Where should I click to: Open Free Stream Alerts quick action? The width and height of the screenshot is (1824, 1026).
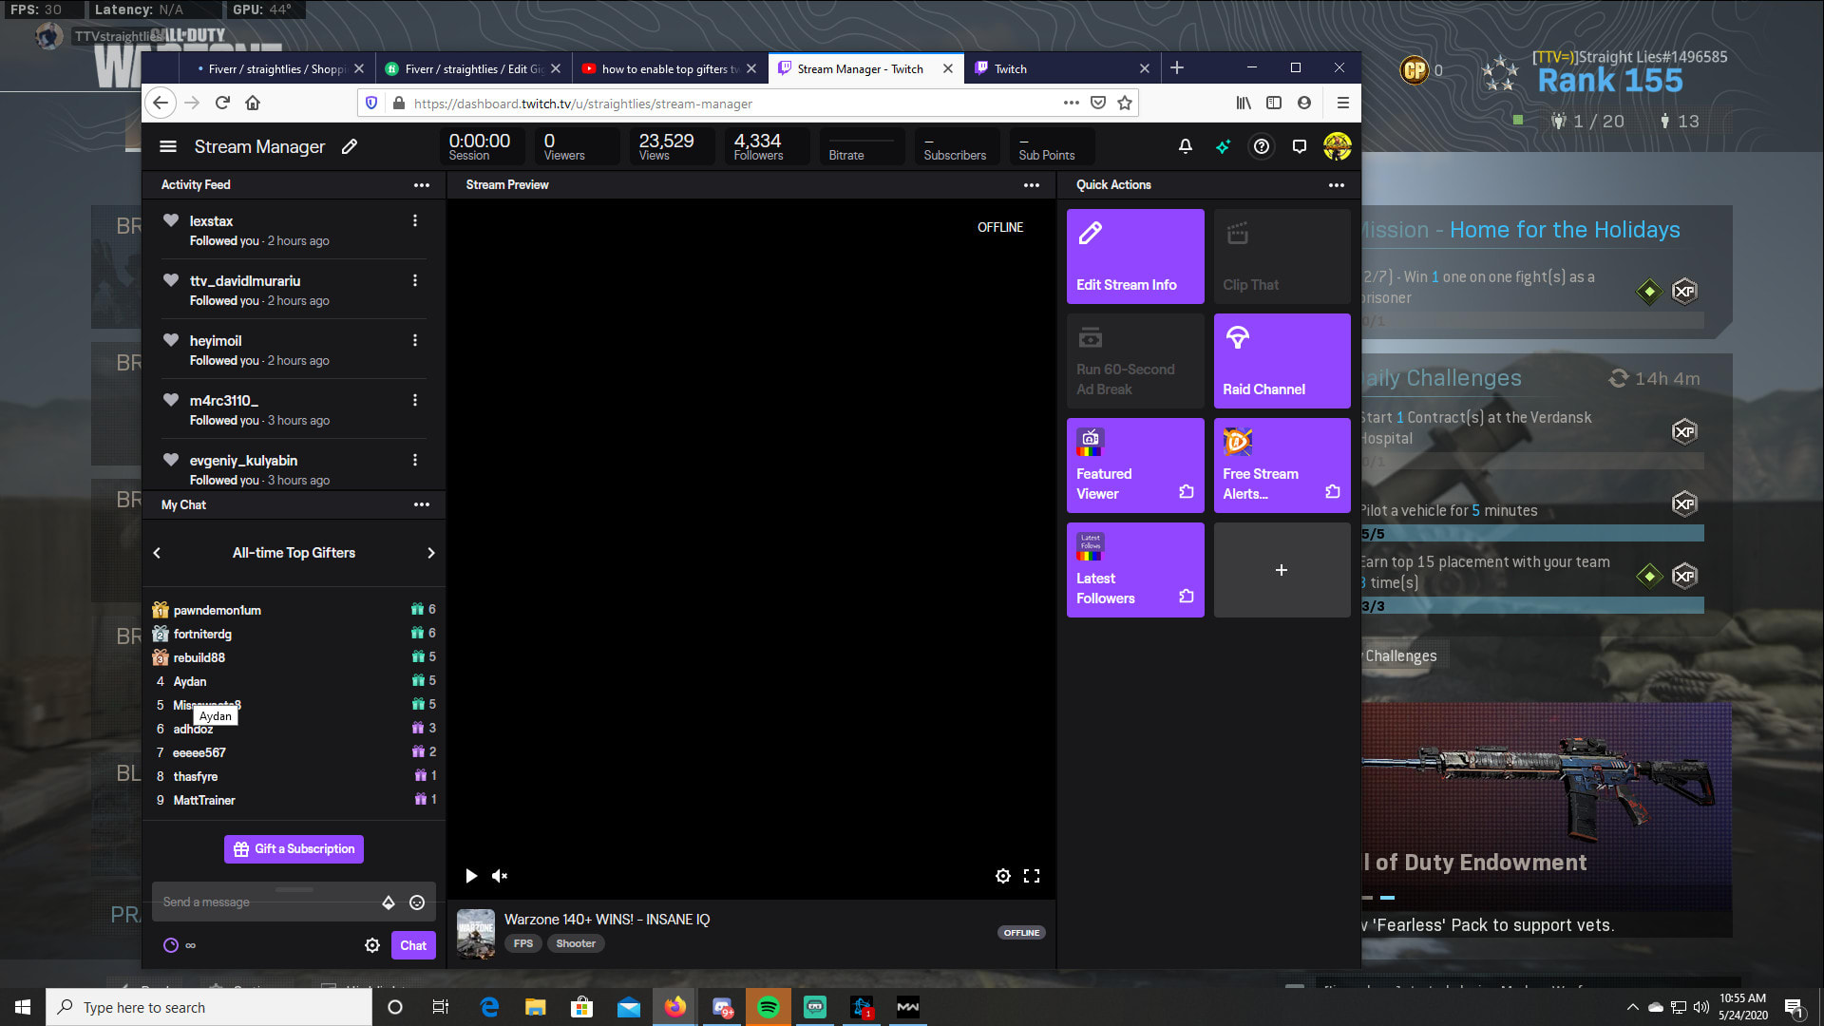click(x=1282, y=465)
